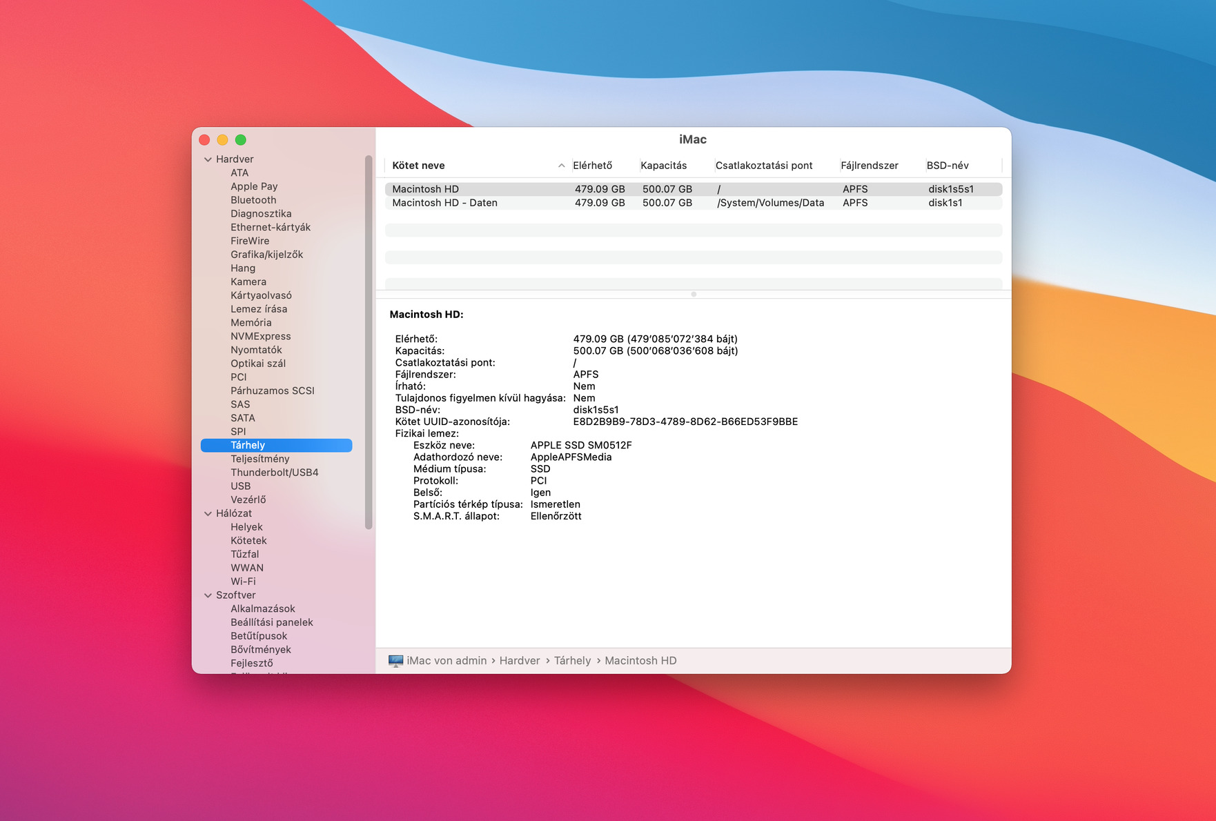Open Grafika/kijelzők section
Image resolution: width=1216 pixels, height=821 pixels.
tap(266, 255)
